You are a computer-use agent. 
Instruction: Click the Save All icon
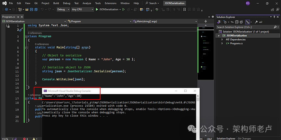pyautogui.click(x=36, y=10)
